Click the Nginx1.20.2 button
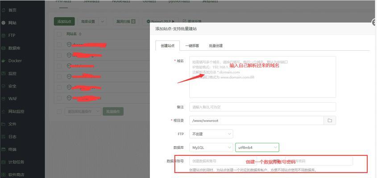 (x=160, y=21)
